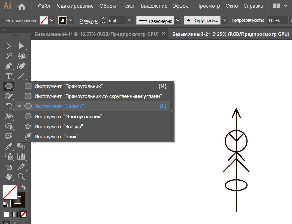The width and height of the screenshot is (292, 224).
Task: Open the Обводка stroke panel link
Action: point(88,20)
